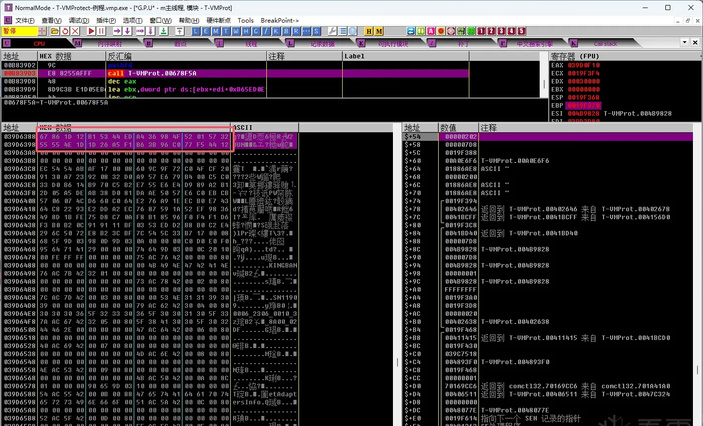Viewport: 703px width, 426px height.
Task: Click the dark red number 5 icon
Action: pos(521,31)
